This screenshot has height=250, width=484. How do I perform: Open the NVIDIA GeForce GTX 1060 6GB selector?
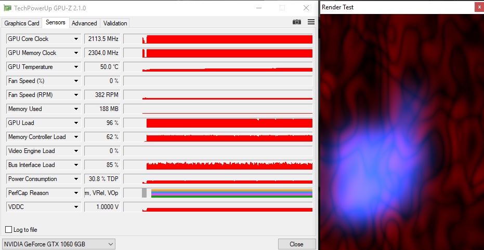pos(58,244)
